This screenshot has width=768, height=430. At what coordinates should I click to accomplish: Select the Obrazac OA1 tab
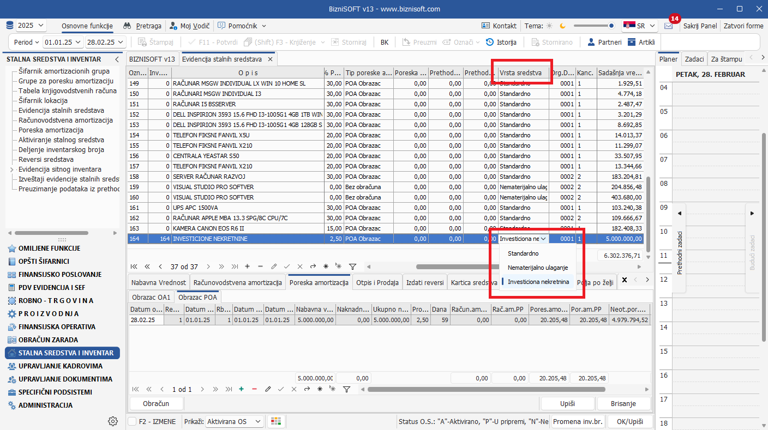151,297
